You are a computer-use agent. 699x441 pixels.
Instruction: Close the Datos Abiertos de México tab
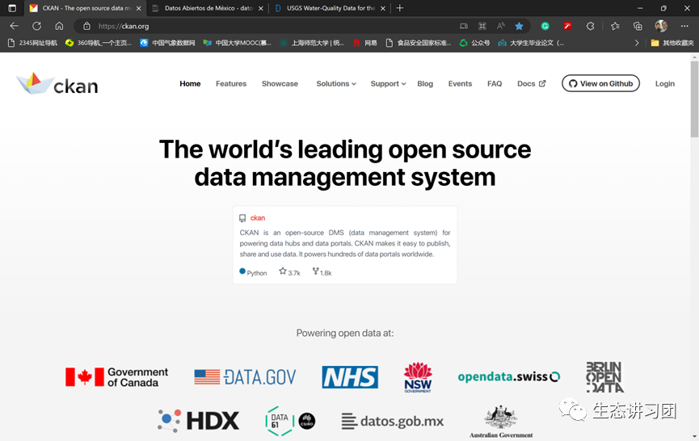pyautogui.click(x=261, y=8)
